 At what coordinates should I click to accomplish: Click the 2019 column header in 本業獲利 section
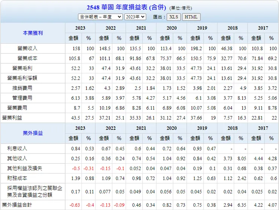202,28
